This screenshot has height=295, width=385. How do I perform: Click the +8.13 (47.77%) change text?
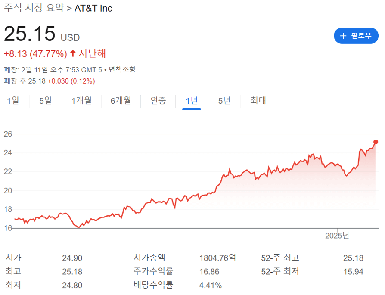tap(35, 53)
